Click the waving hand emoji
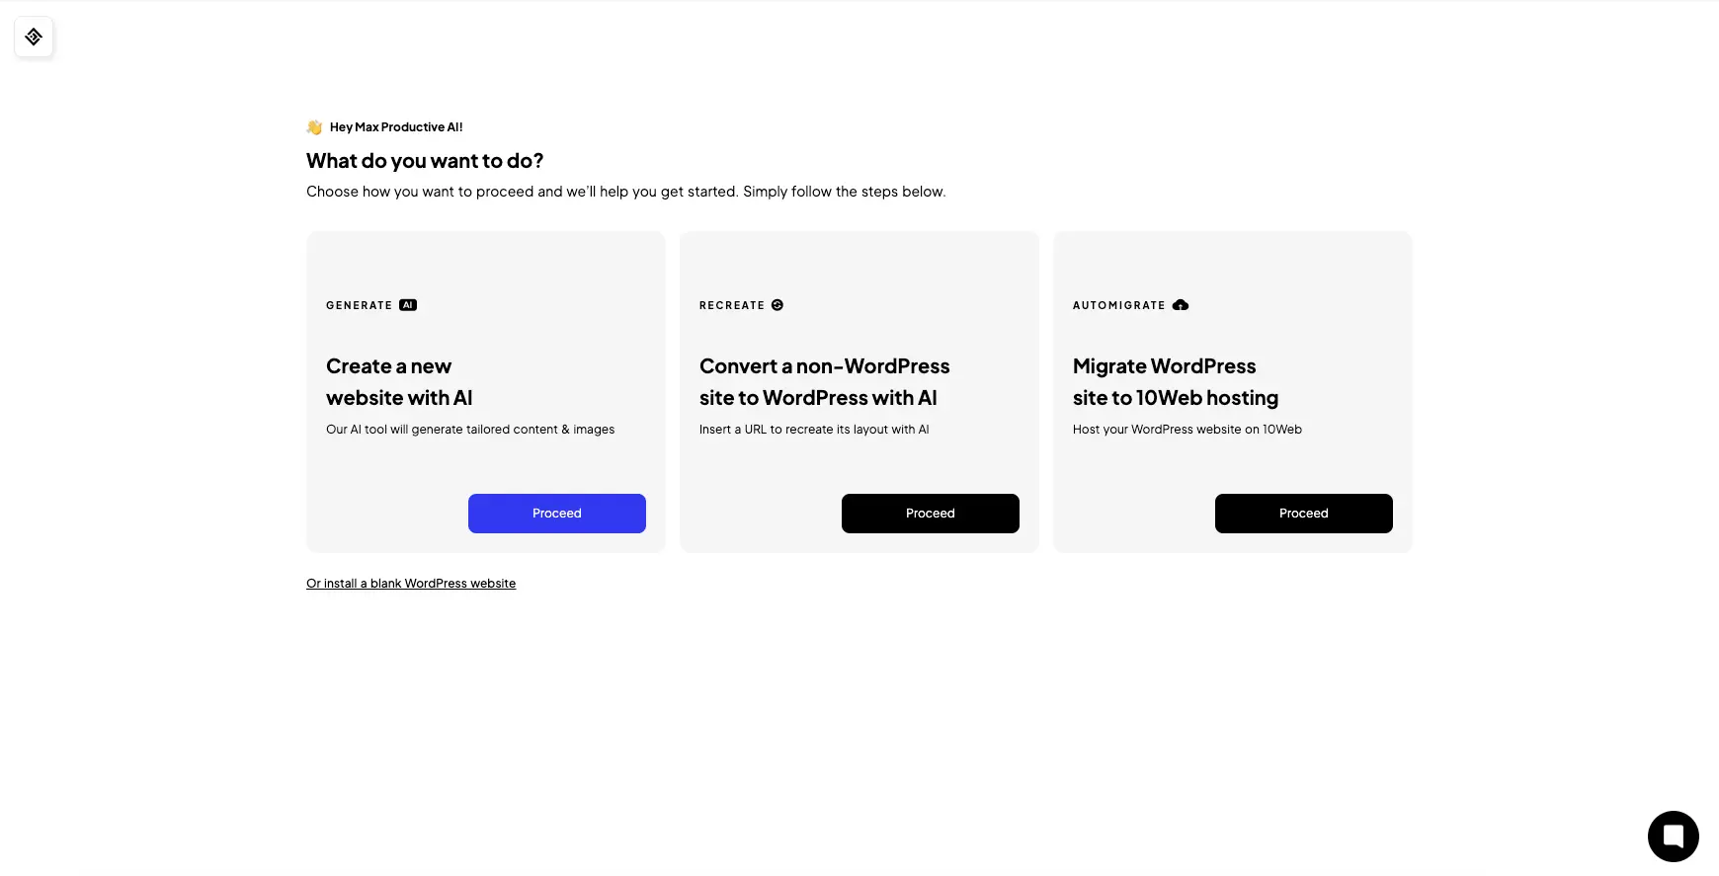Image resolution: width=1719 pixels, height=876 pixels. coord(314,127)
